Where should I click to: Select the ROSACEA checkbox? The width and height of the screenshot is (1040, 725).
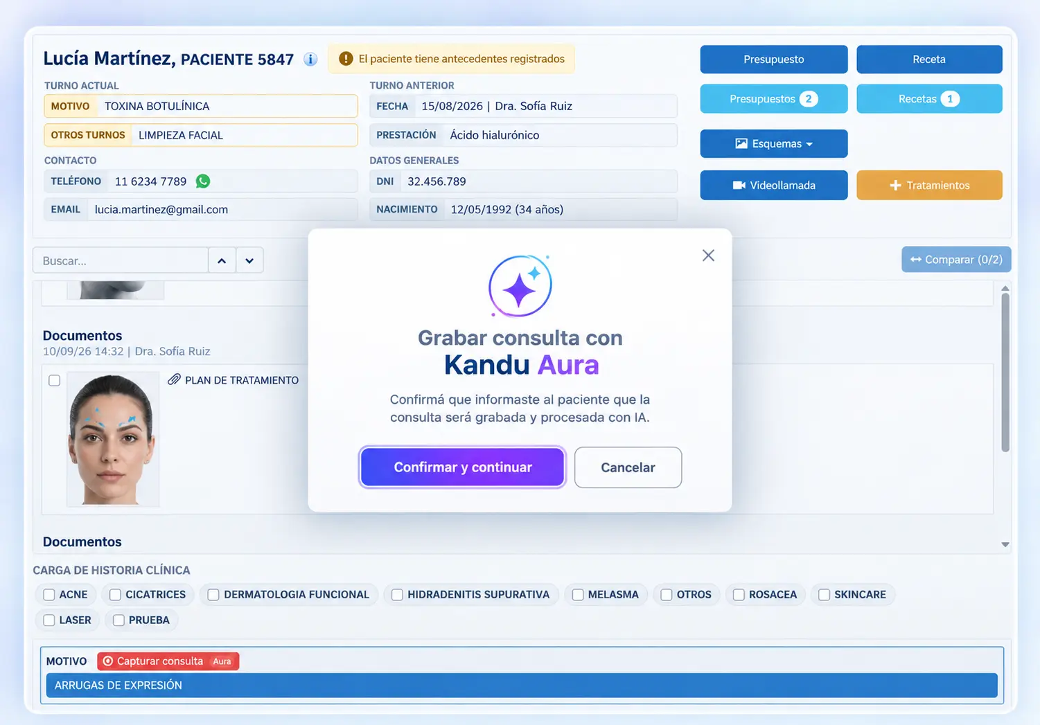[739, 595]
